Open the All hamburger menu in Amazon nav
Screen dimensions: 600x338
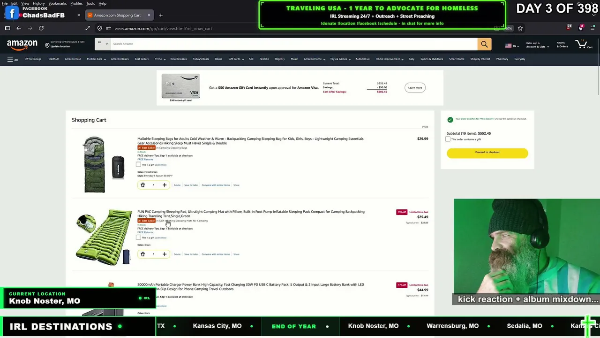pos(13,60)
